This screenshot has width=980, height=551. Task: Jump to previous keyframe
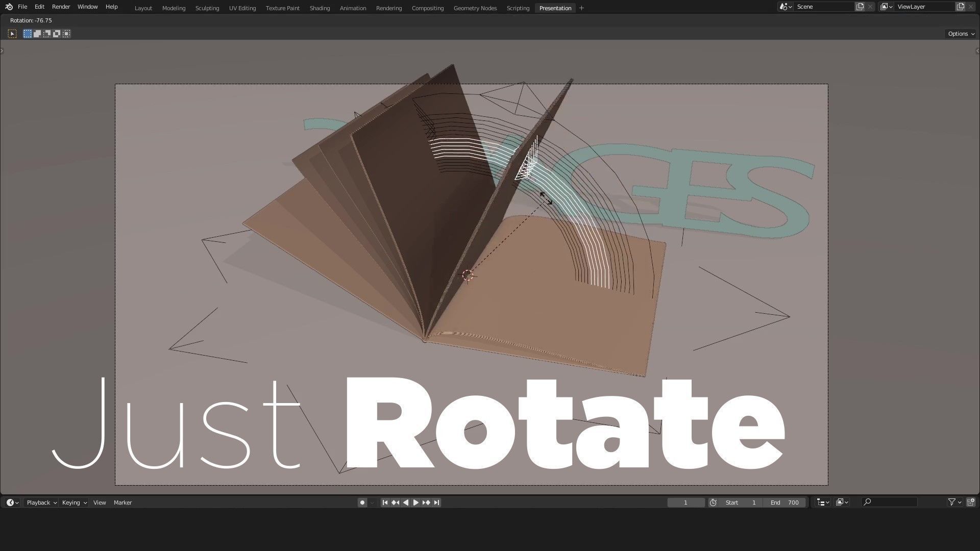click(395, 503)
